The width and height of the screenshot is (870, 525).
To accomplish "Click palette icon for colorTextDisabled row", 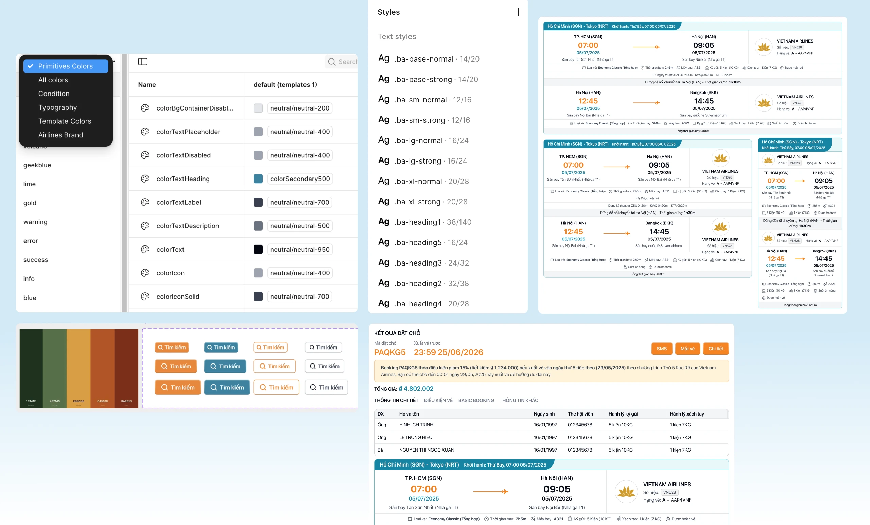I will pos(145,155).
